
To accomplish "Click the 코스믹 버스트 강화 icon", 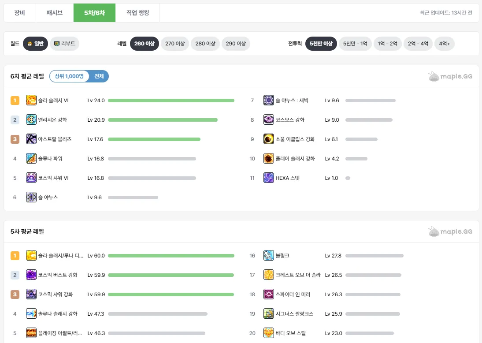I will coord(31,275).
